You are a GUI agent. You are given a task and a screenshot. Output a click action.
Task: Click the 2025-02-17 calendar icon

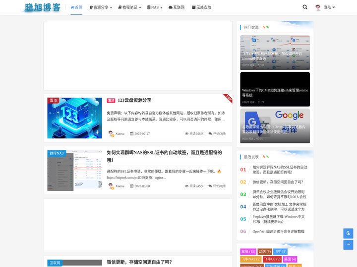tap(131, 133)
